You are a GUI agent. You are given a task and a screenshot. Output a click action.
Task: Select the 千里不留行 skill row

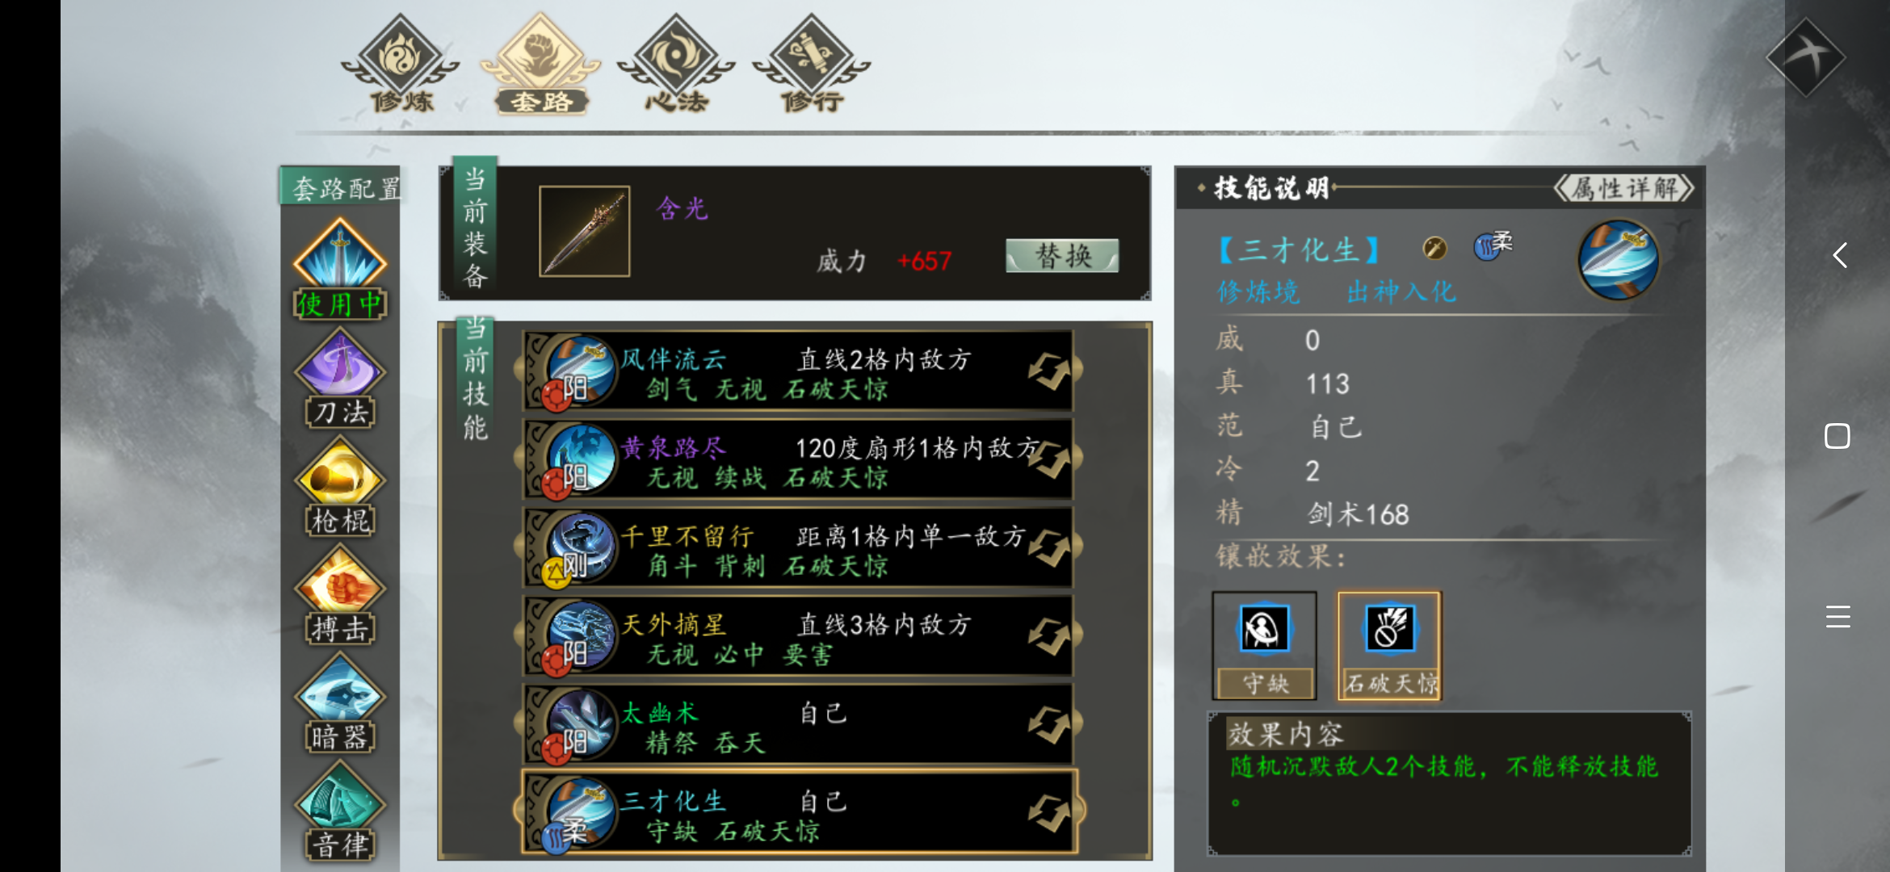pyautogui.click(x=798, y=547)
